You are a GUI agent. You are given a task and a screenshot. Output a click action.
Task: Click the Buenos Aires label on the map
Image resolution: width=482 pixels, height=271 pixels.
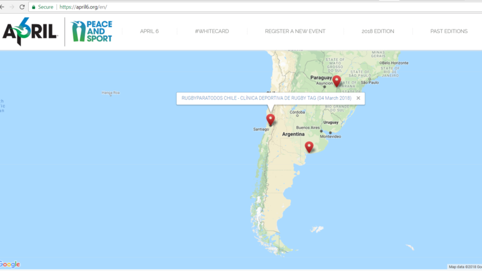click(x=307, y=128)
